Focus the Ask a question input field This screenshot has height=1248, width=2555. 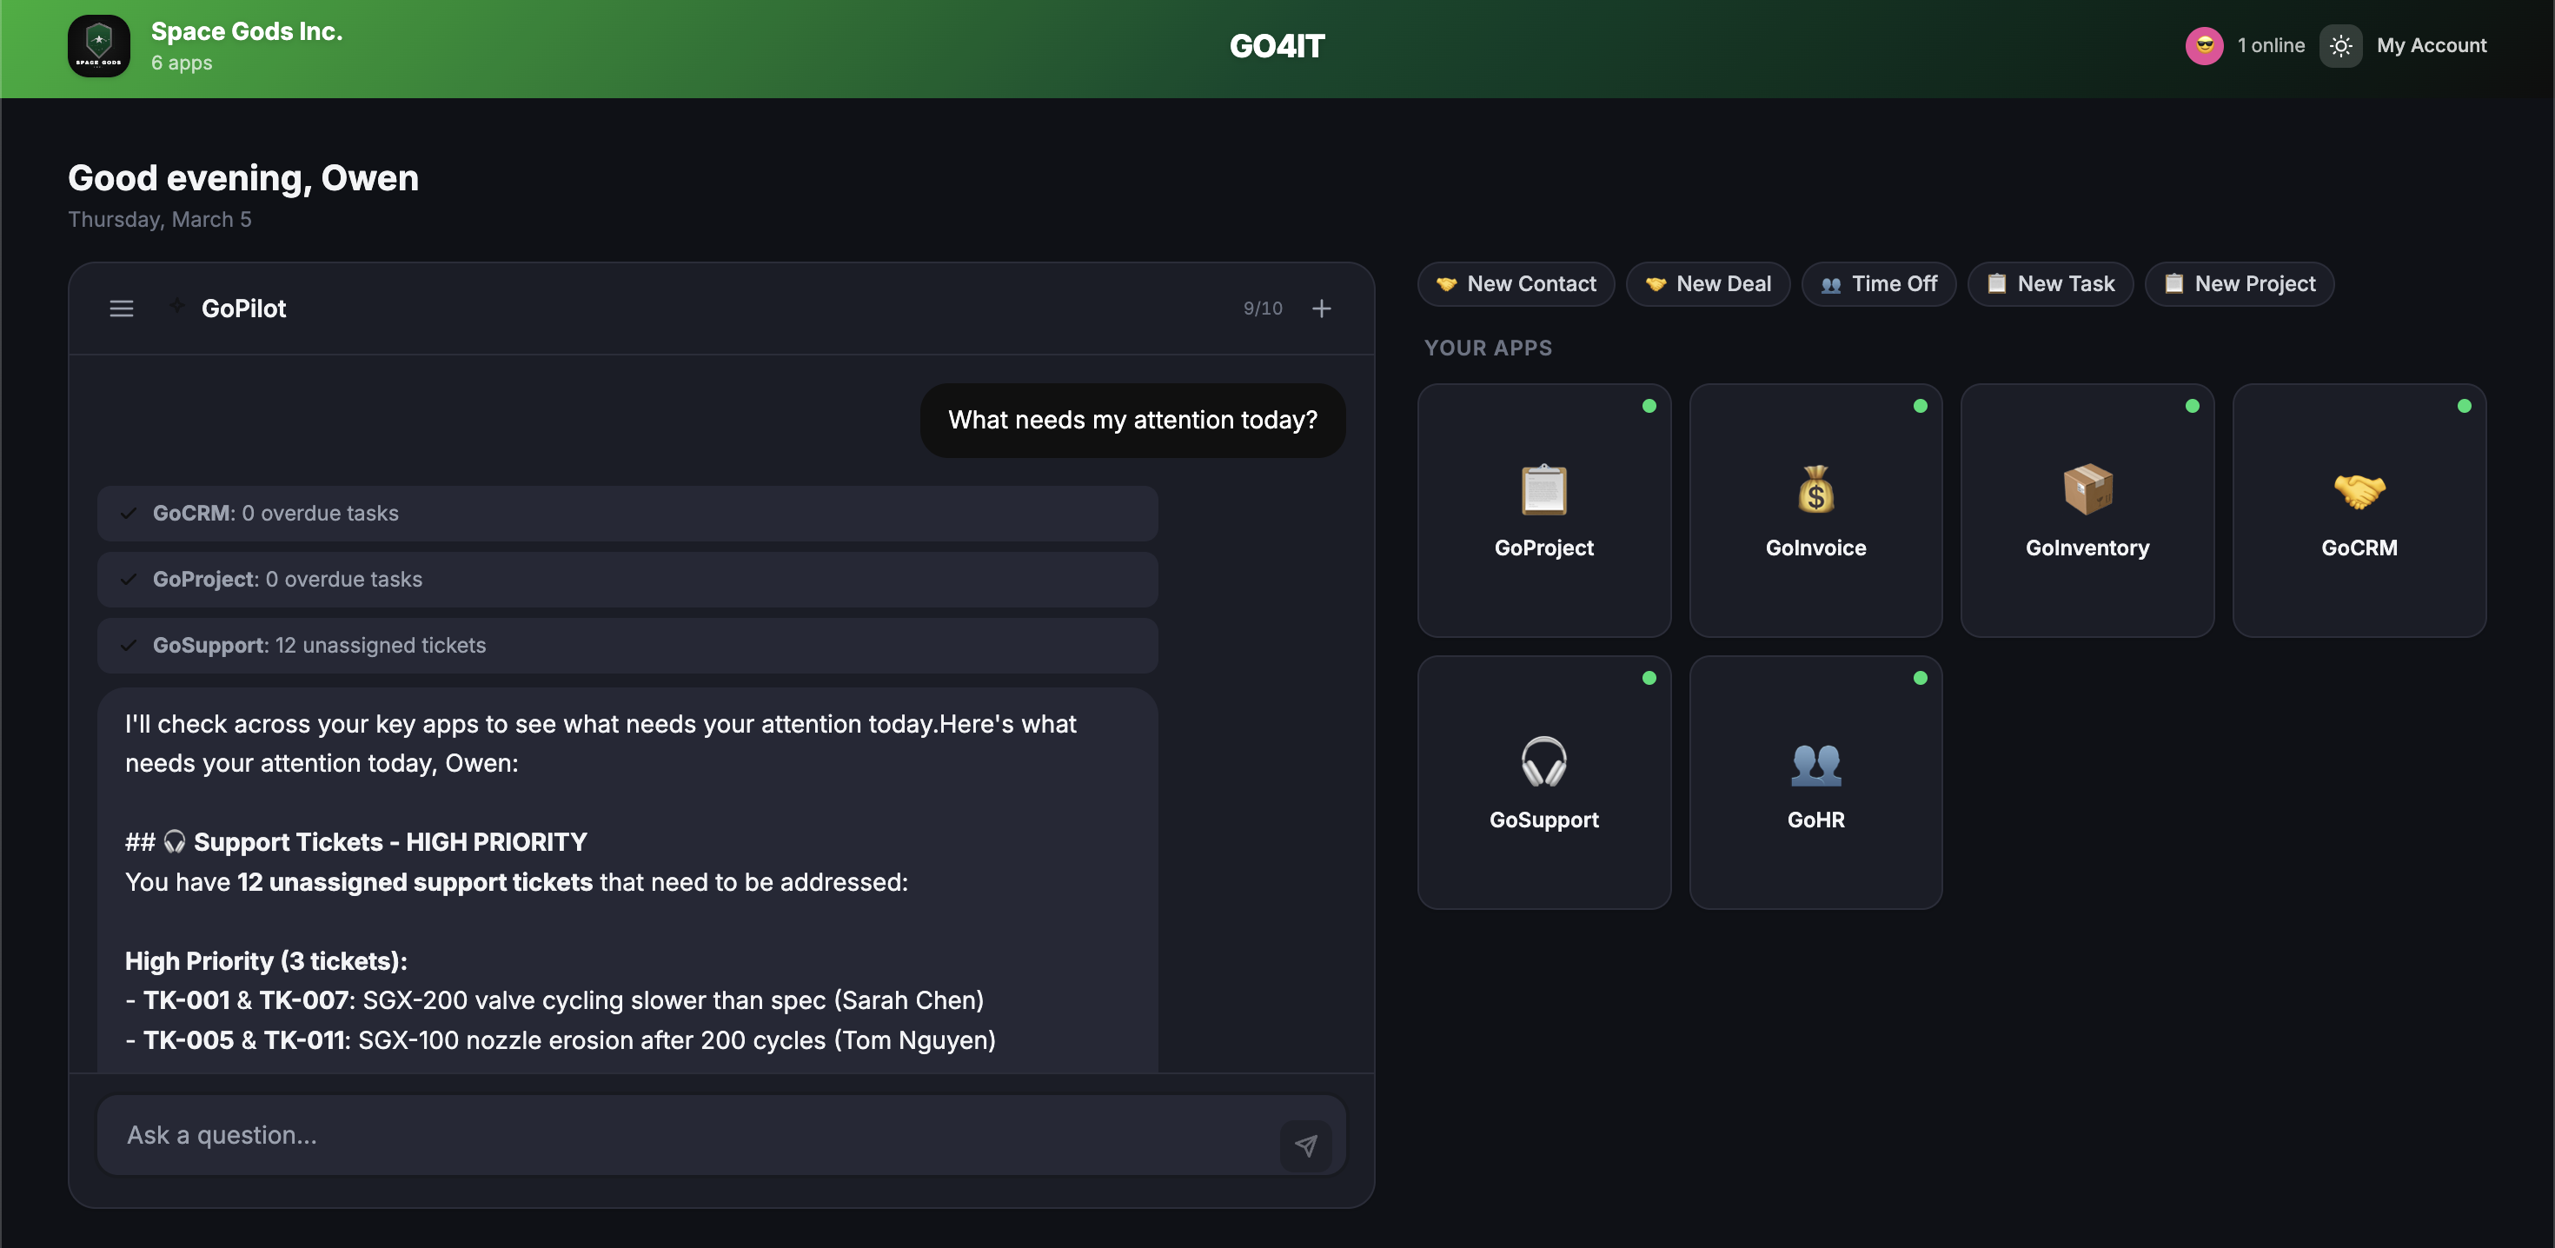click(x=685, y=1135)
